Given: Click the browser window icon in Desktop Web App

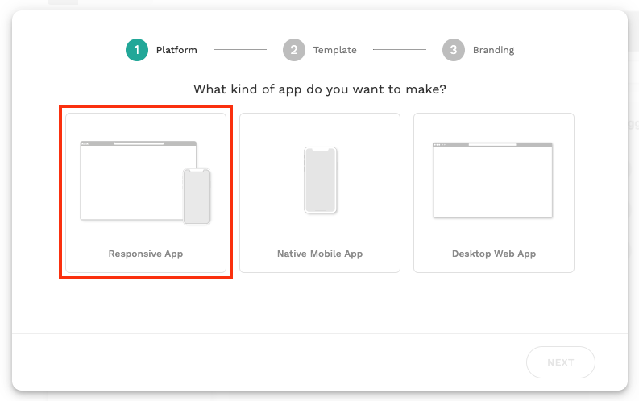Looking at the screenshot, I should pos(492,182).
